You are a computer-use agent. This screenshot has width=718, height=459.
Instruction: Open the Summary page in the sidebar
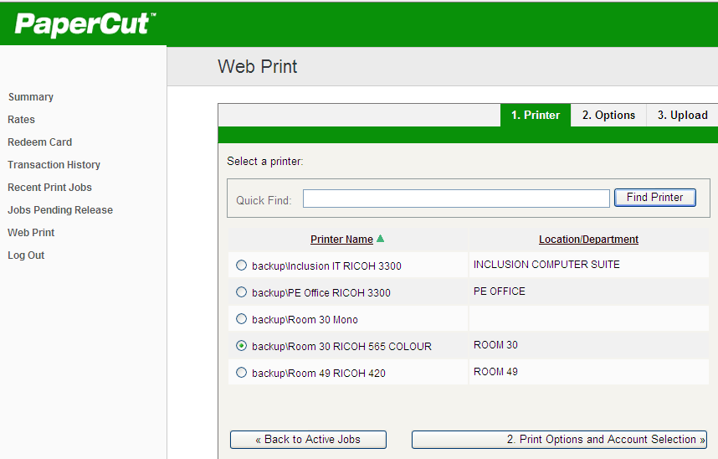click(31, 97)
